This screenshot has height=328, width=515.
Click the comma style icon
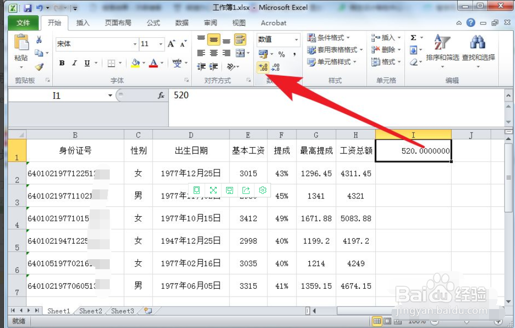coord(294,54)
